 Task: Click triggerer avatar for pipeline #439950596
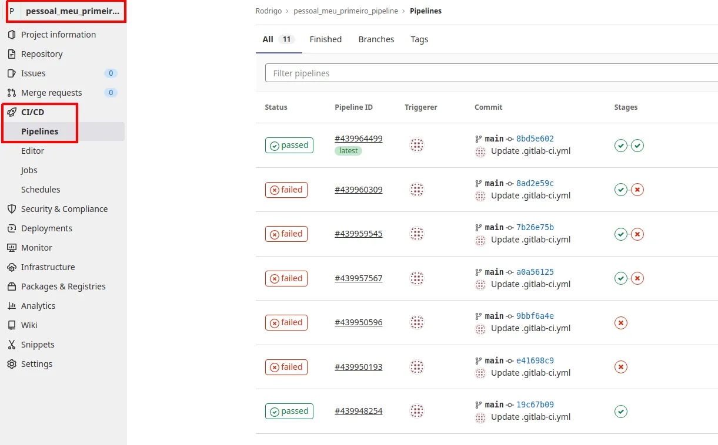point(417,322)
